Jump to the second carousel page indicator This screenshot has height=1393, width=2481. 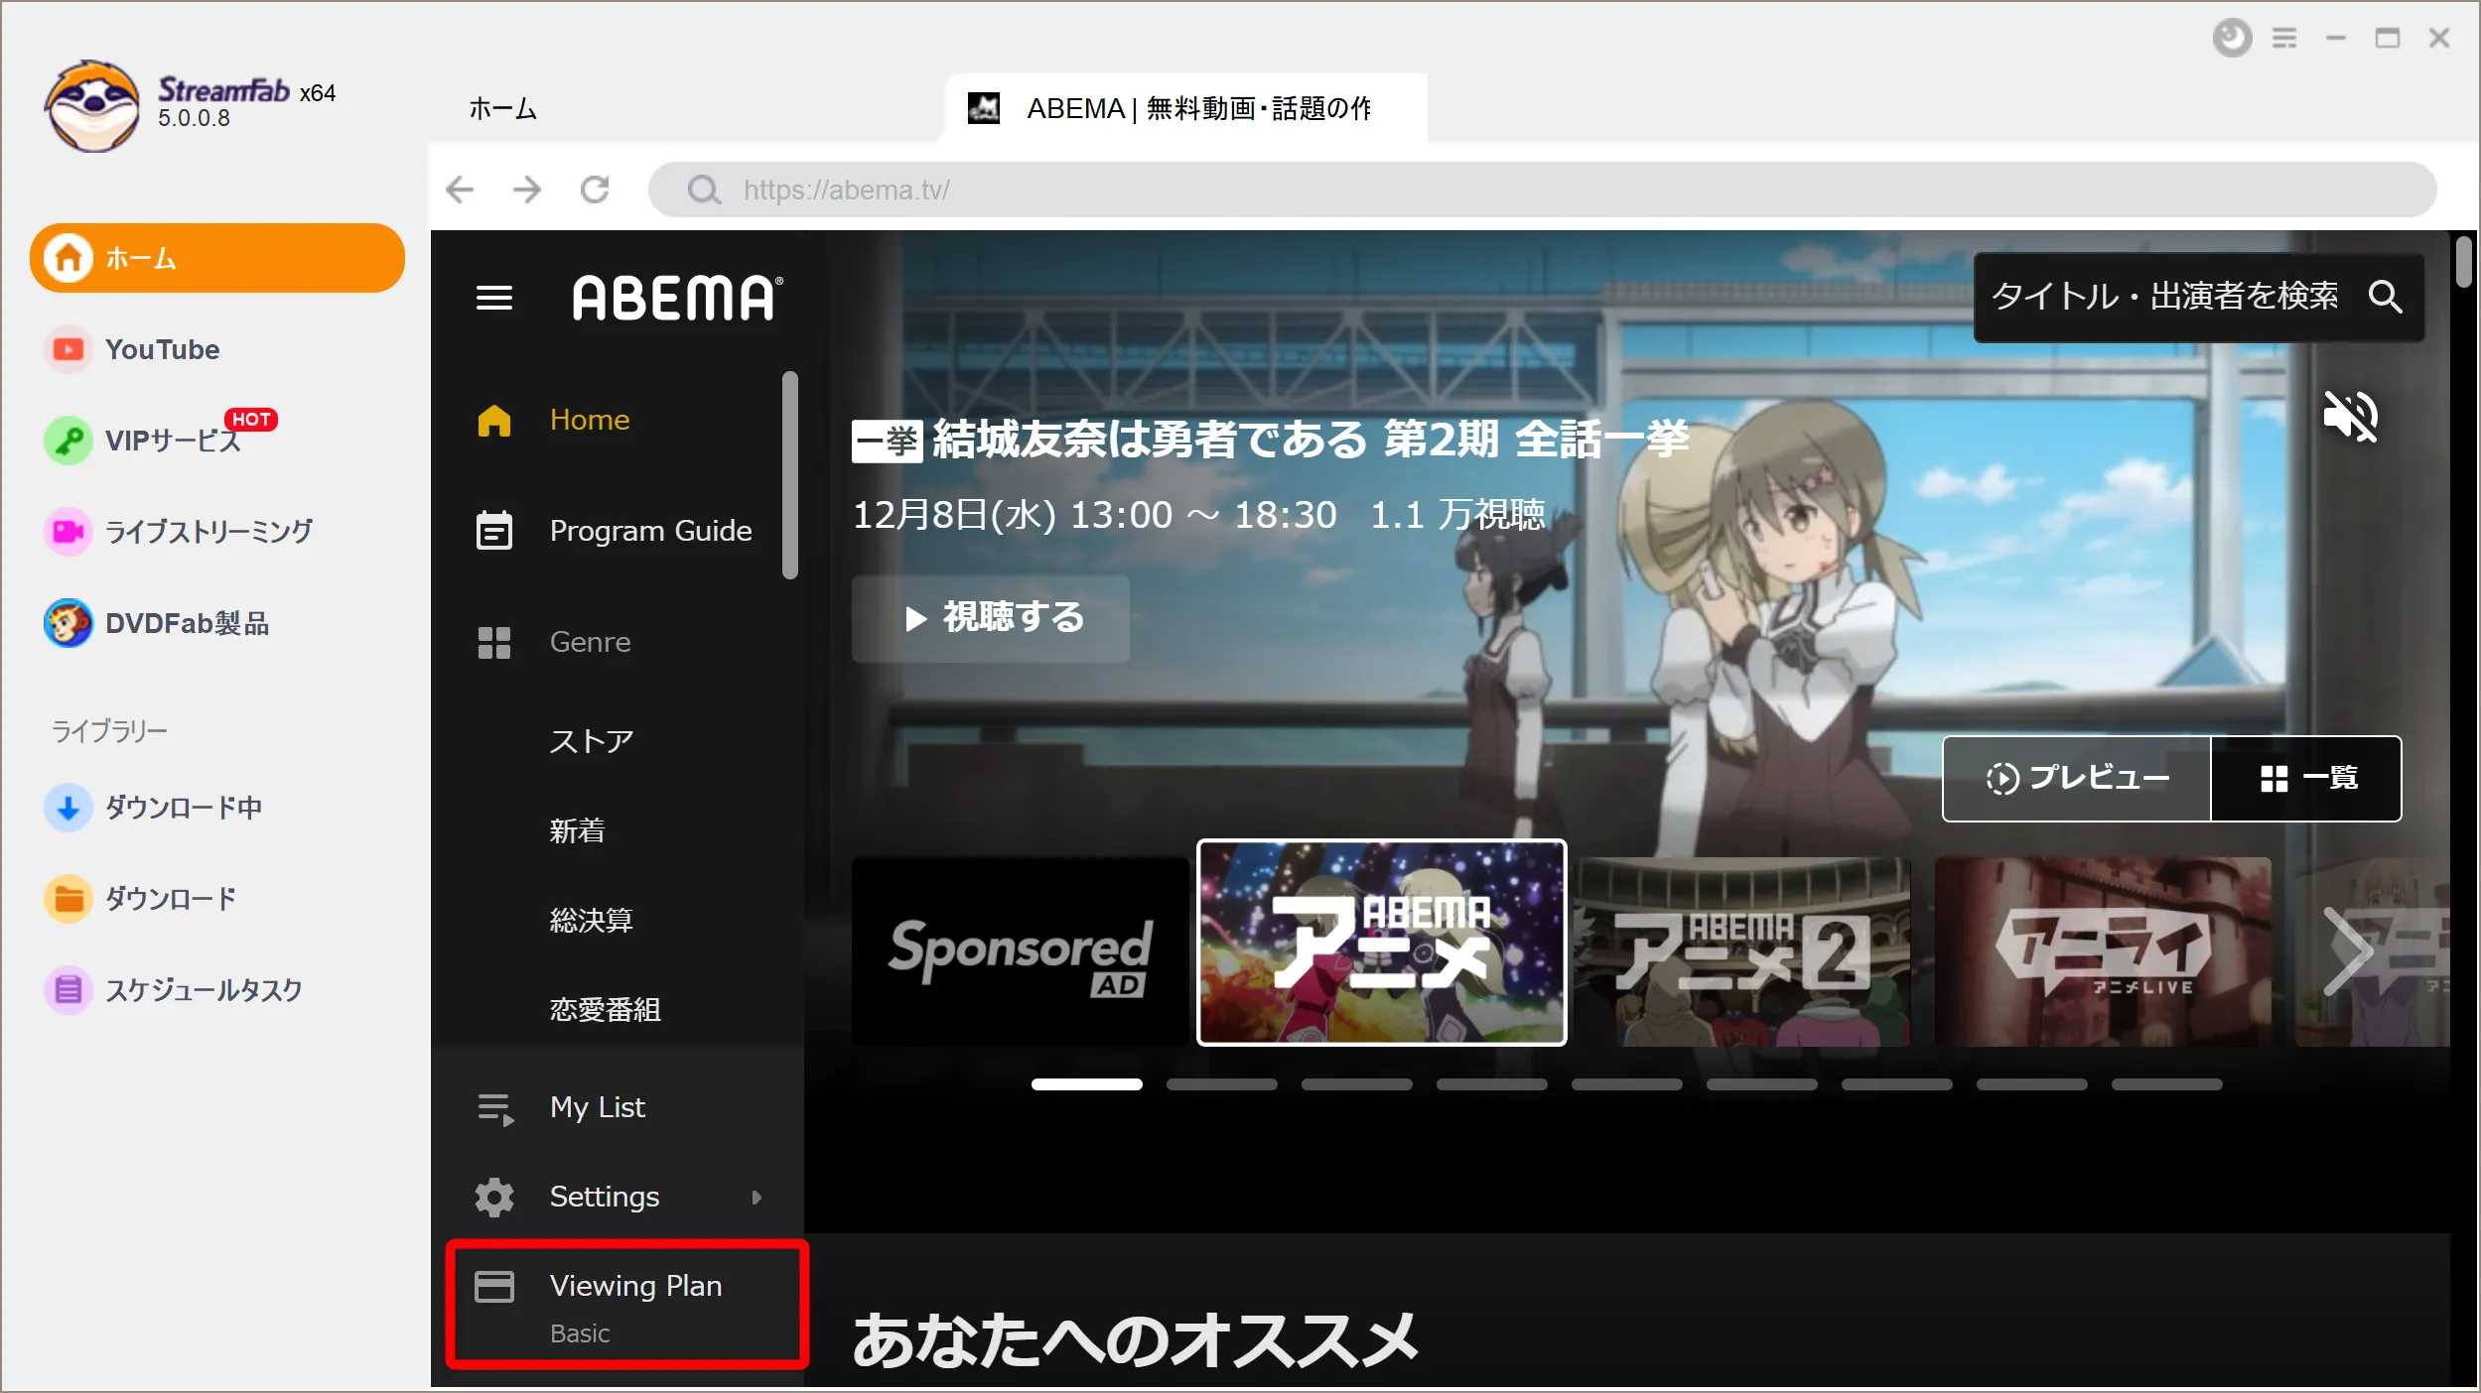click(x=1222, y=1084)
